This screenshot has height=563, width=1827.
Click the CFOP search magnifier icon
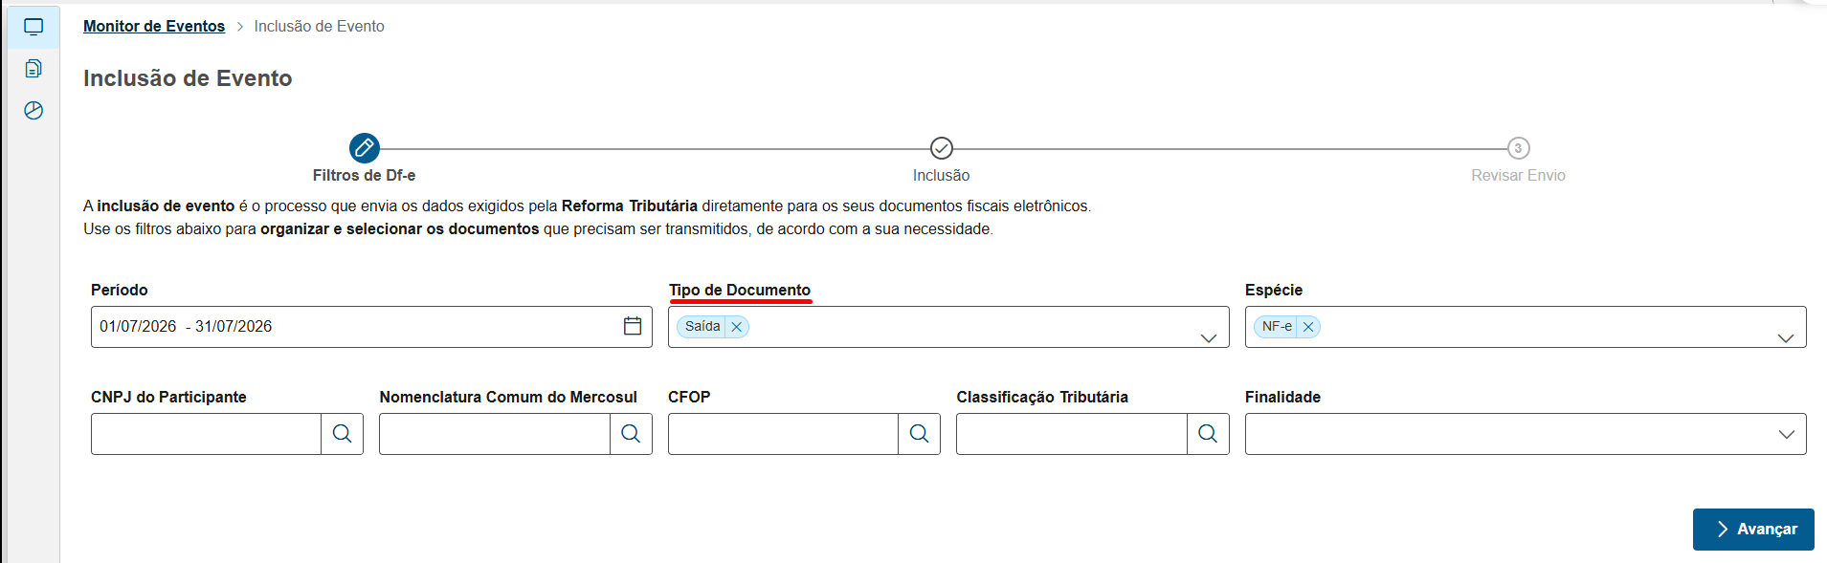pyautogui.click(x=919, y=434)
